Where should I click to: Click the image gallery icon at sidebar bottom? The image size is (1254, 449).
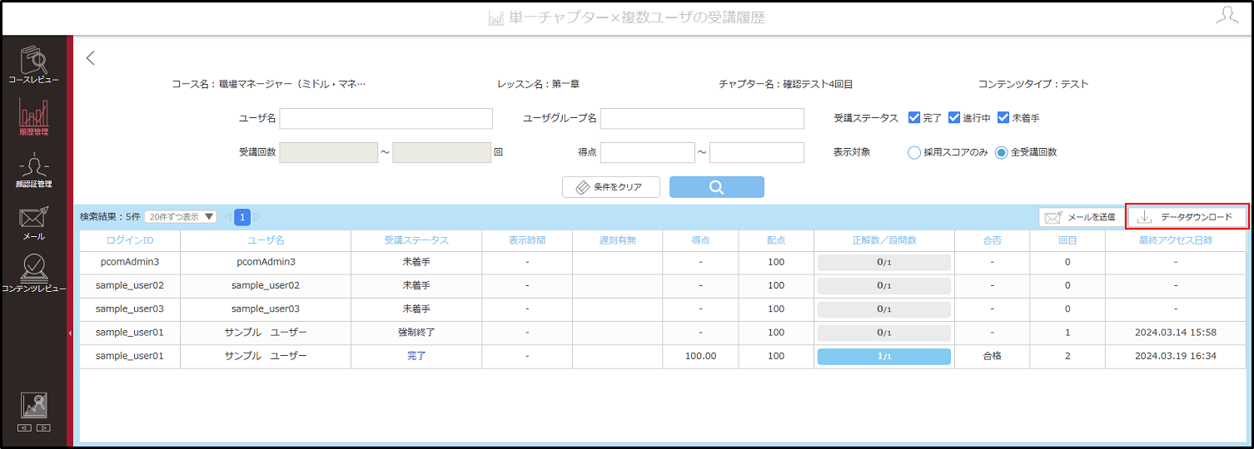[34, 405]
